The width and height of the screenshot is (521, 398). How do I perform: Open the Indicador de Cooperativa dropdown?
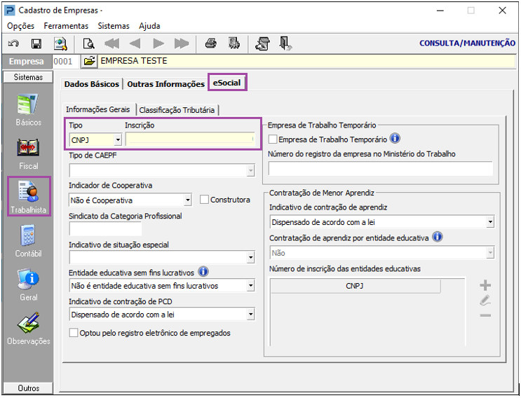click(188, 200)
